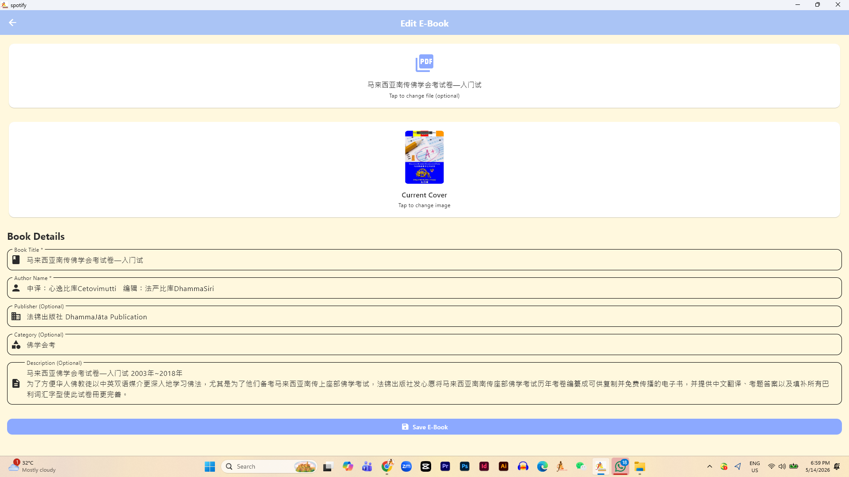Click 'Tap to change image' text
Image resolution: width=849 pixels, height=477 pixels.
click(x=424, y=205)
